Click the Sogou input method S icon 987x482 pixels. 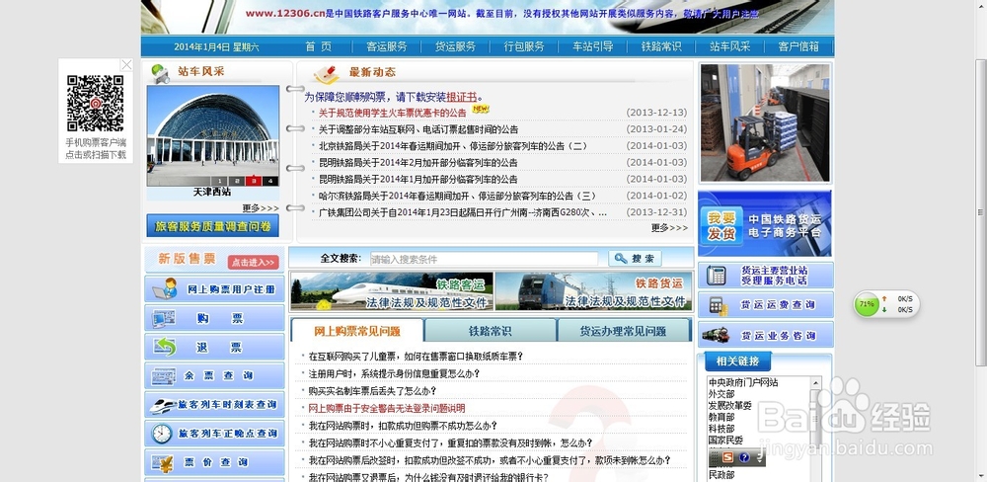click(727, 457)
